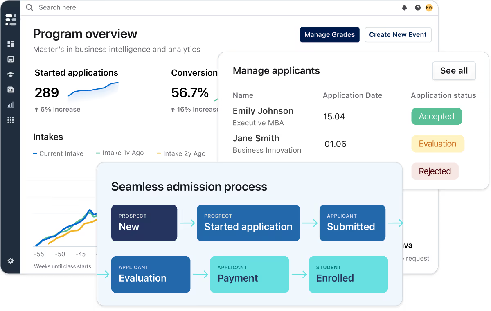This screenshot has height=311, width=491.
Task: Open the Dashboard icon in the sidebar
Action: [x=11, y=44]
